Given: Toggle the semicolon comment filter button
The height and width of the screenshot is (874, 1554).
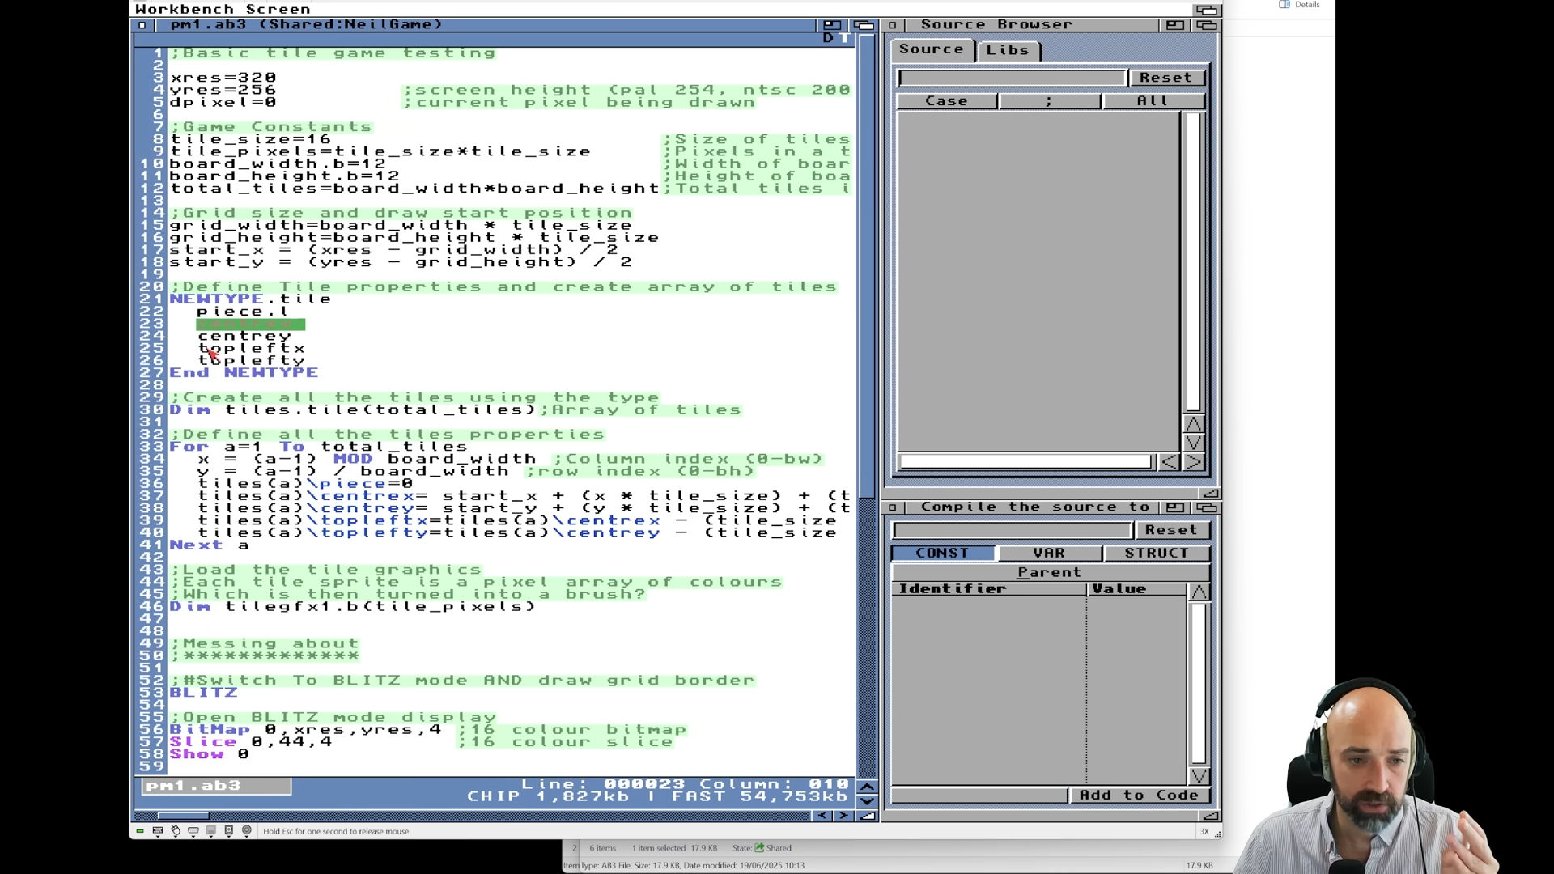Looking at the screenshot, I should coord(1049,101).
